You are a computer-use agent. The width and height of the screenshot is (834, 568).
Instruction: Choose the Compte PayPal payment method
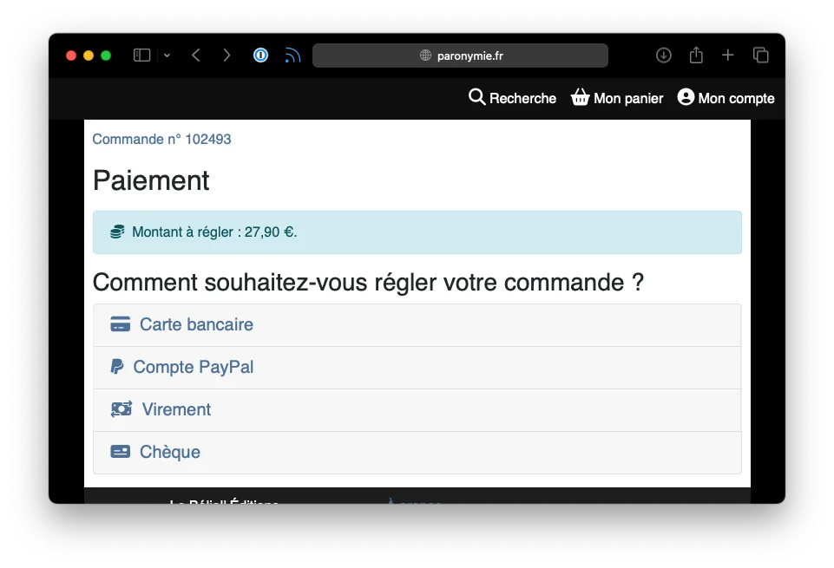[x=193, y=367]
